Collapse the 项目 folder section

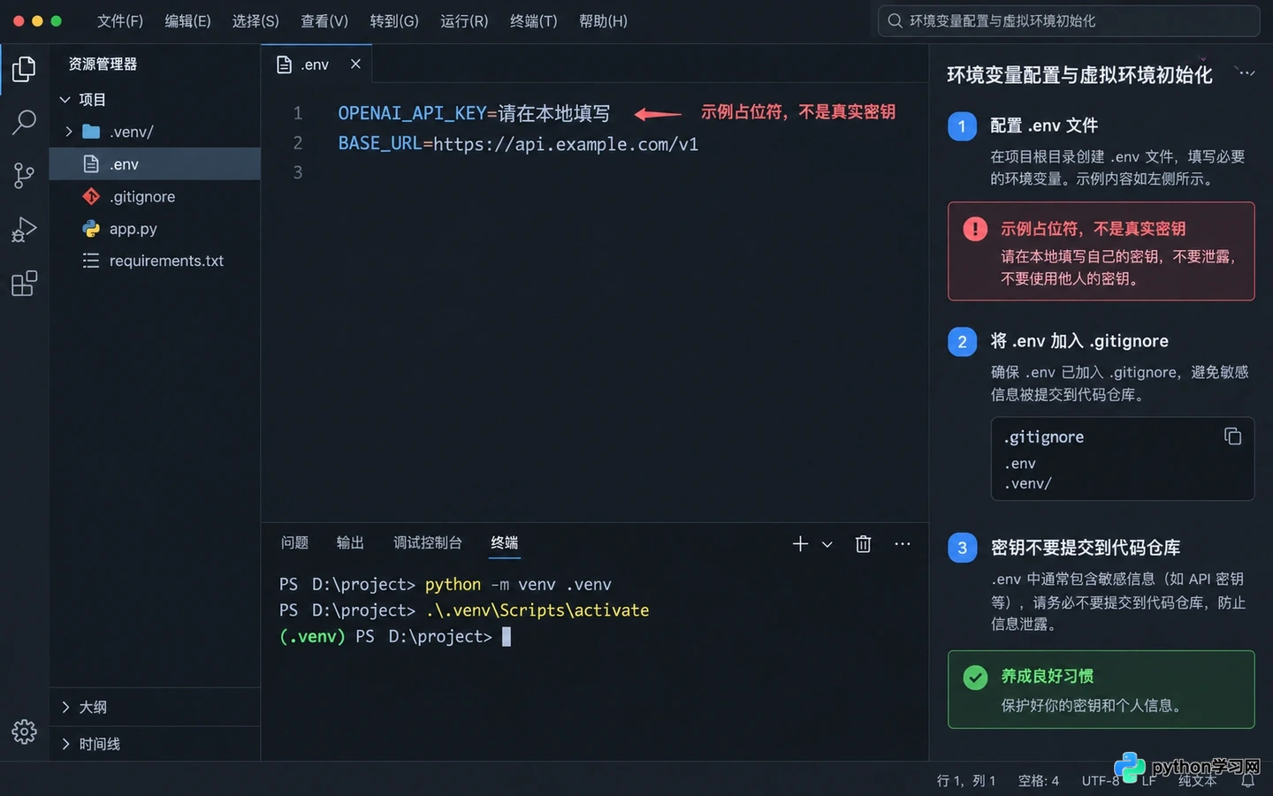pos(65,100)
